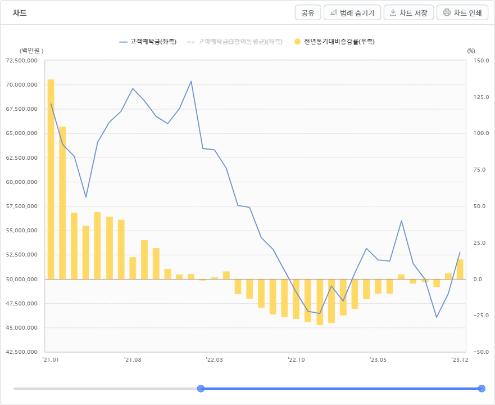Click the tallest yellow bar at '21.01

tap(51, 179)
